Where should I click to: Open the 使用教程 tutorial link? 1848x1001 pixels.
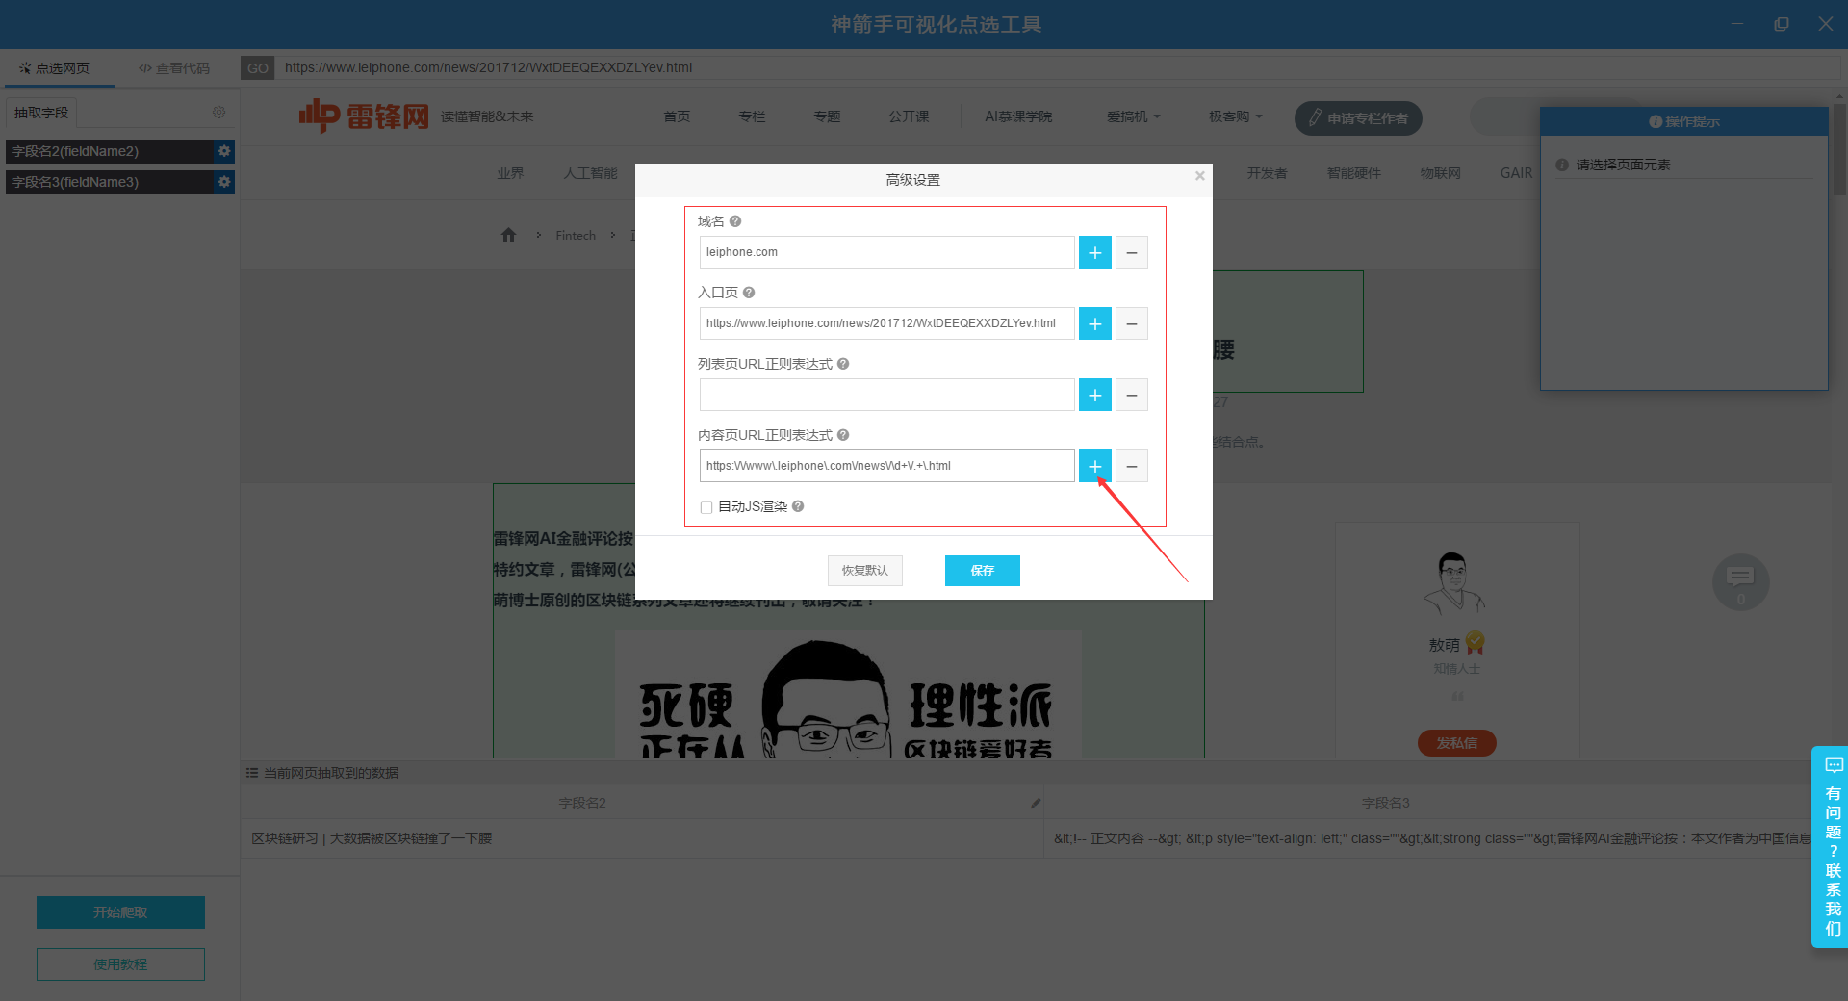click(x=120, y=964)
